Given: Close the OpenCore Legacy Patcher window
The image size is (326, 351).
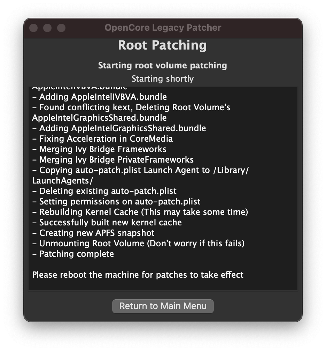Looking at the screenshot, I should tap(33, 28).
